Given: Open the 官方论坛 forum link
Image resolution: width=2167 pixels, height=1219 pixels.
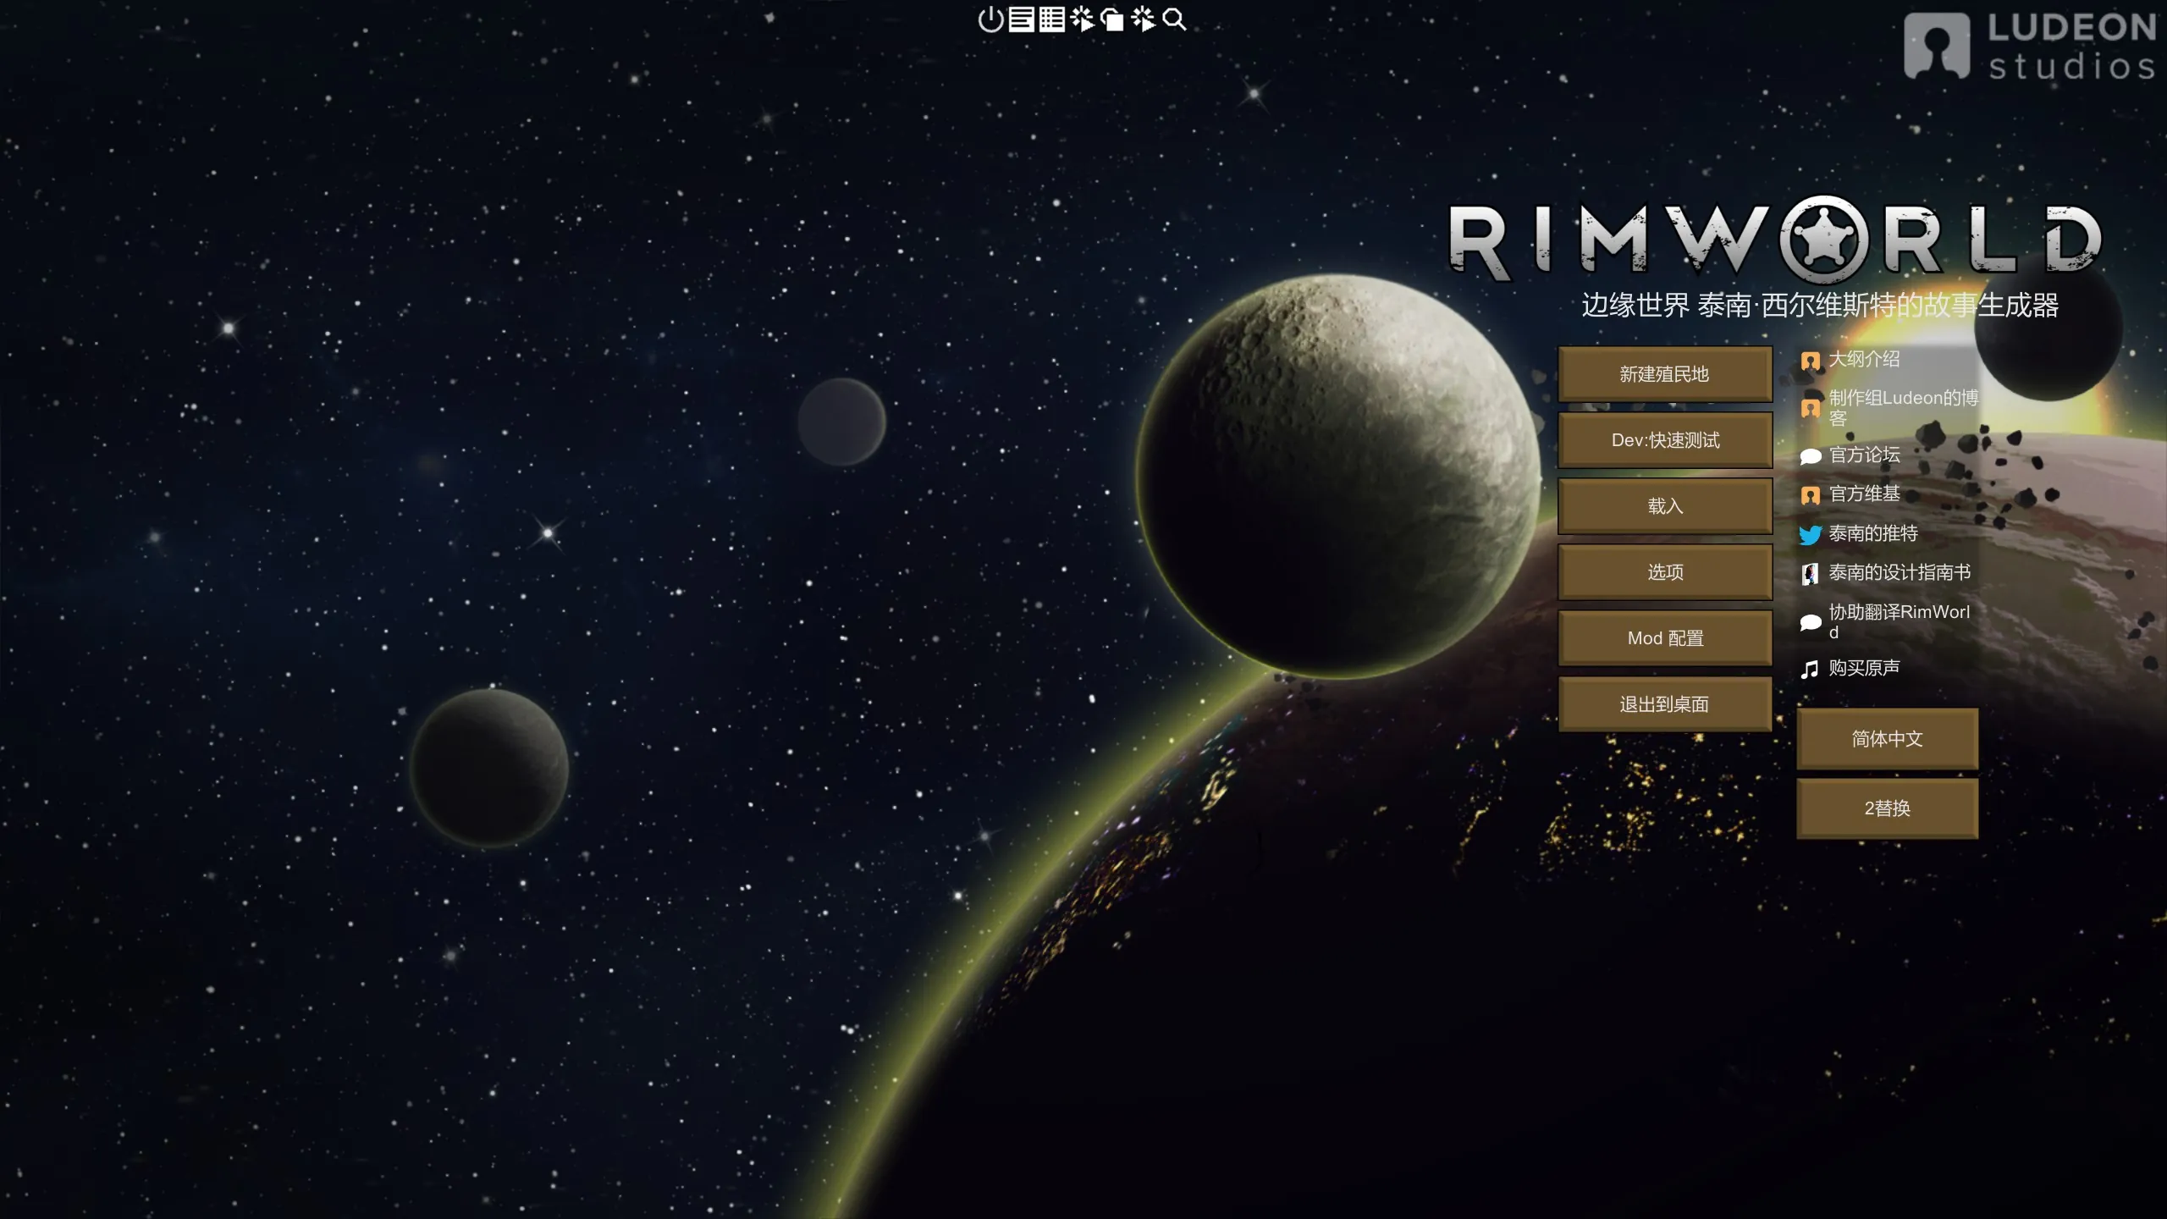Looking at the screenshot, I should click(1864, 455).
